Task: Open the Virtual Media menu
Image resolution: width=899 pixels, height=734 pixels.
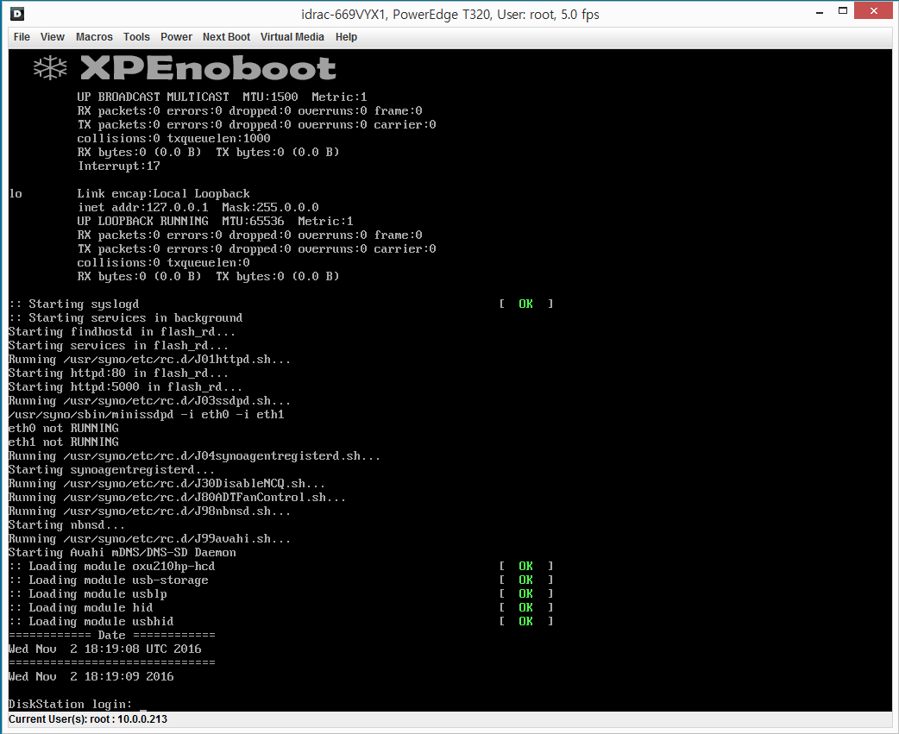Action: coord(292,37)
